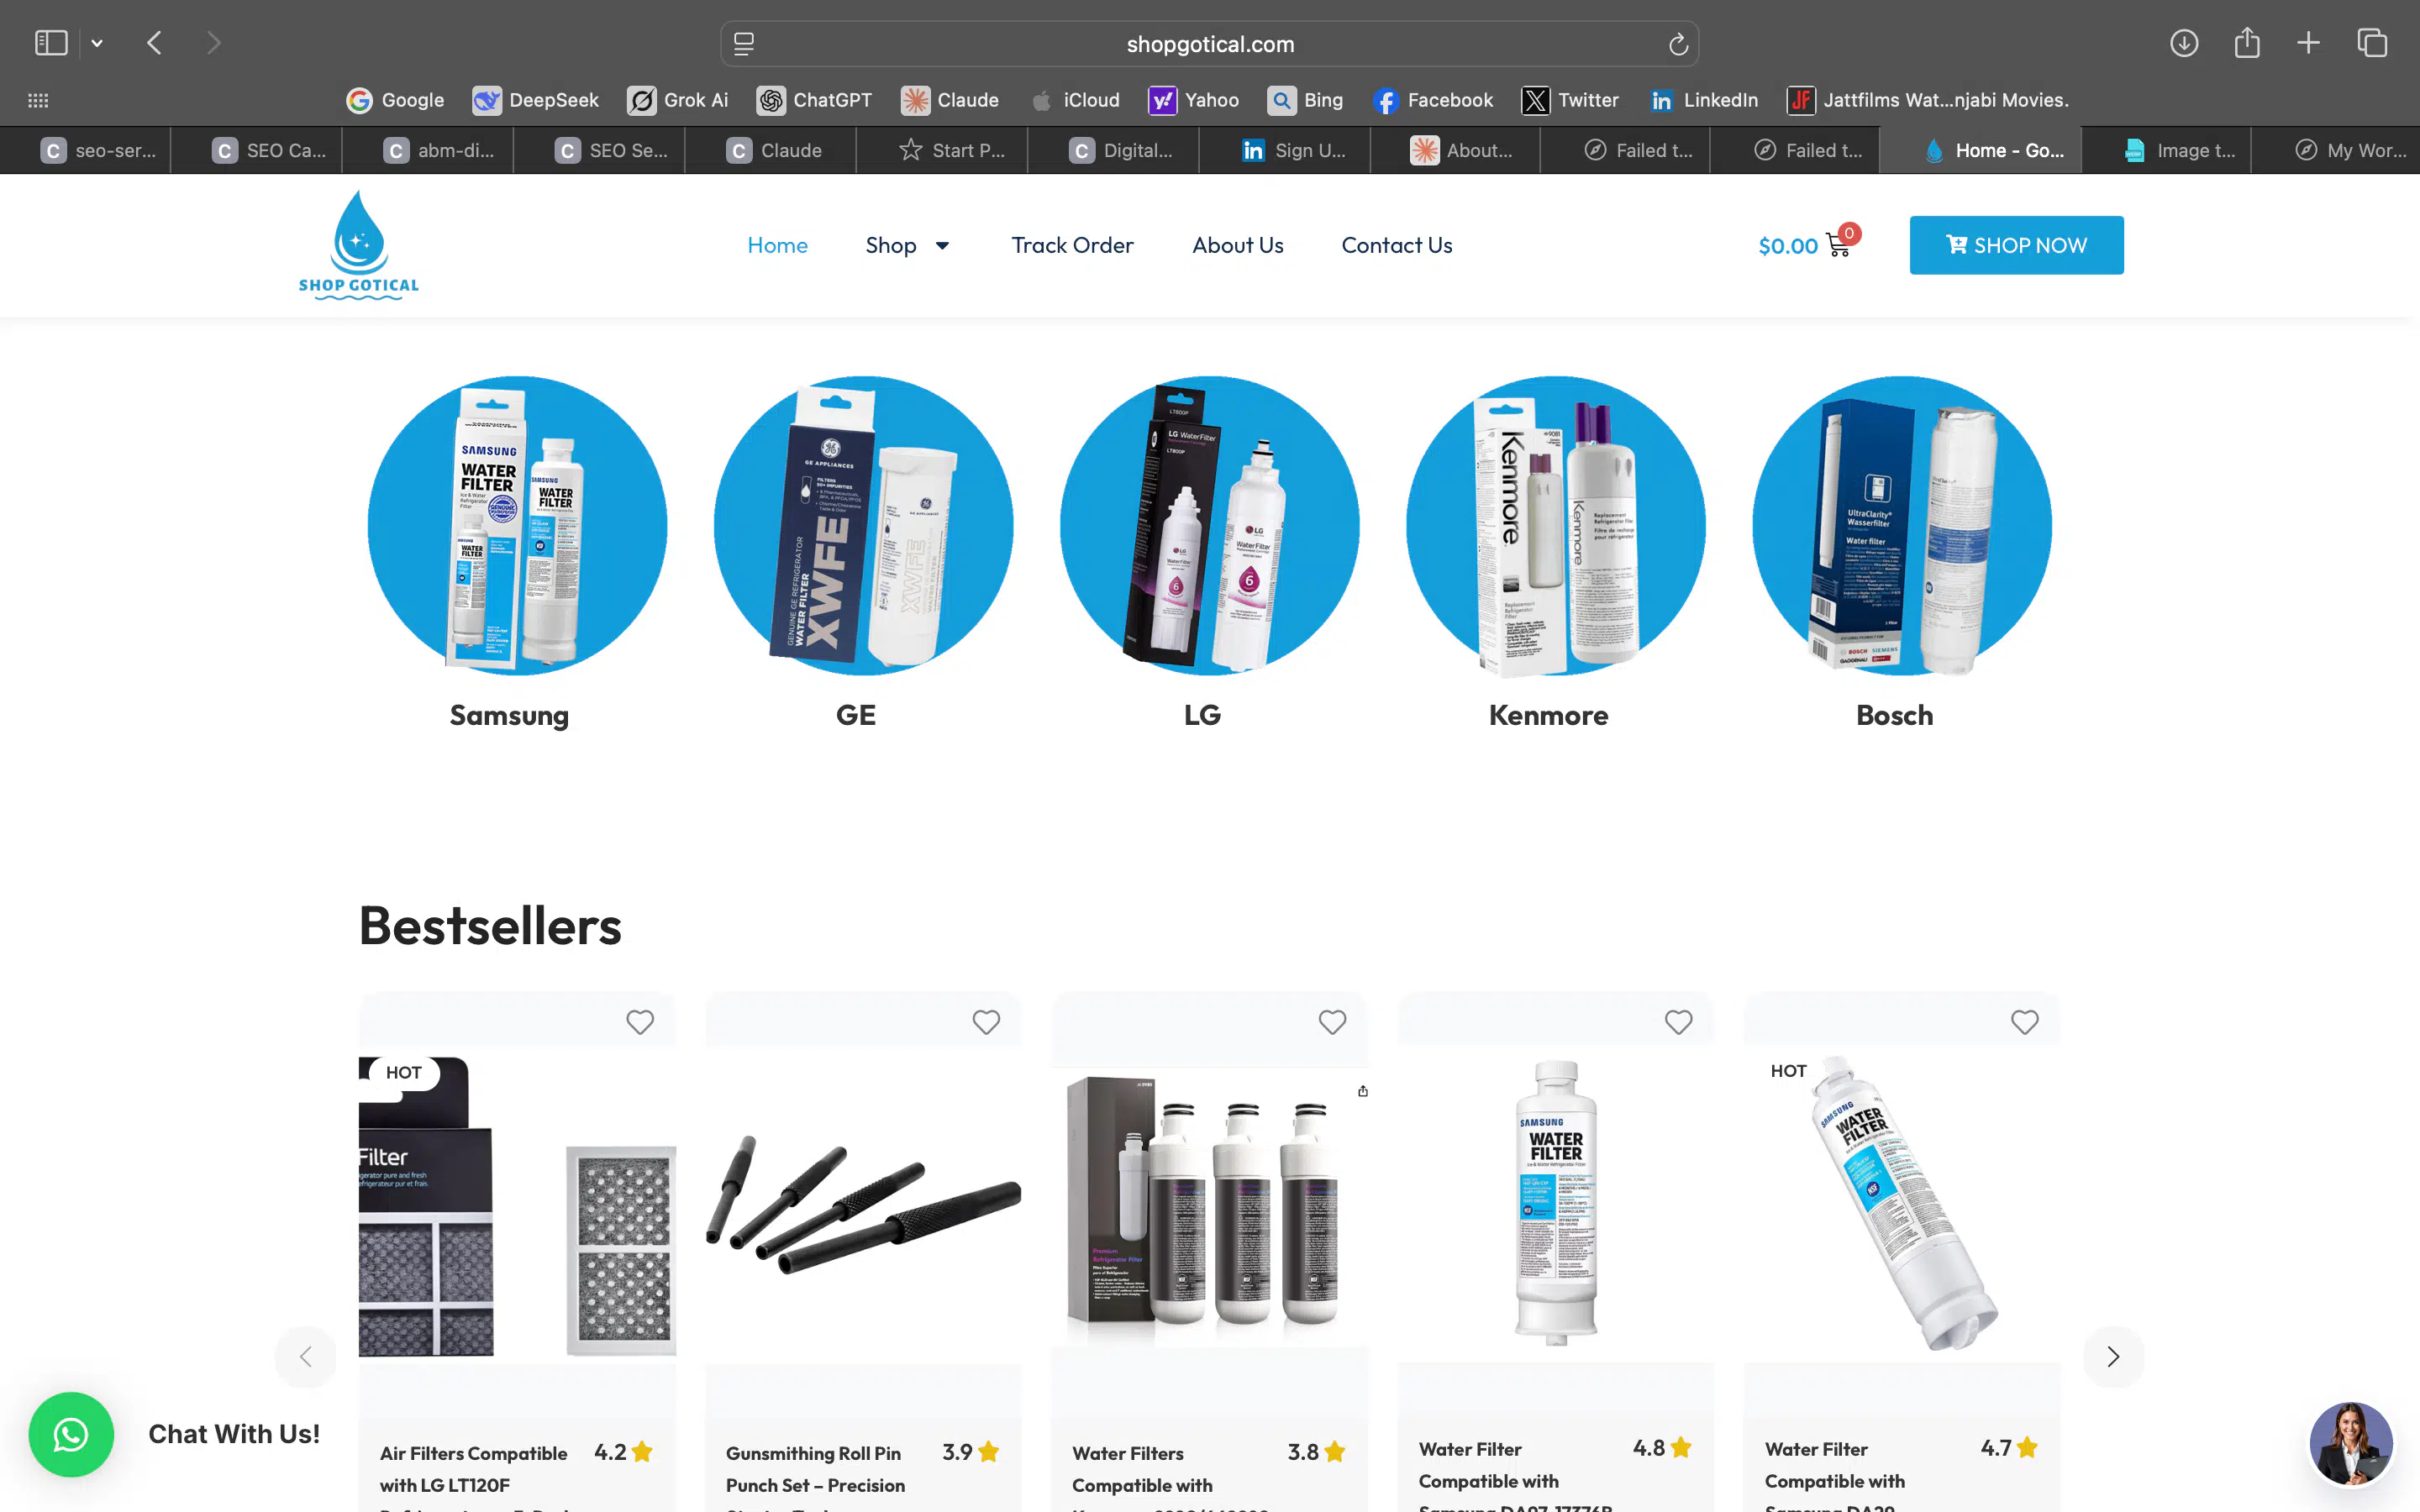Toggle the Safari sidebar
The image size is (2420, 1512).
click(x=51, y=42)
